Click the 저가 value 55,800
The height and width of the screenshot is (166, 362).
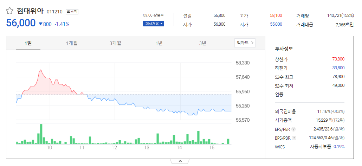point(276,24)
